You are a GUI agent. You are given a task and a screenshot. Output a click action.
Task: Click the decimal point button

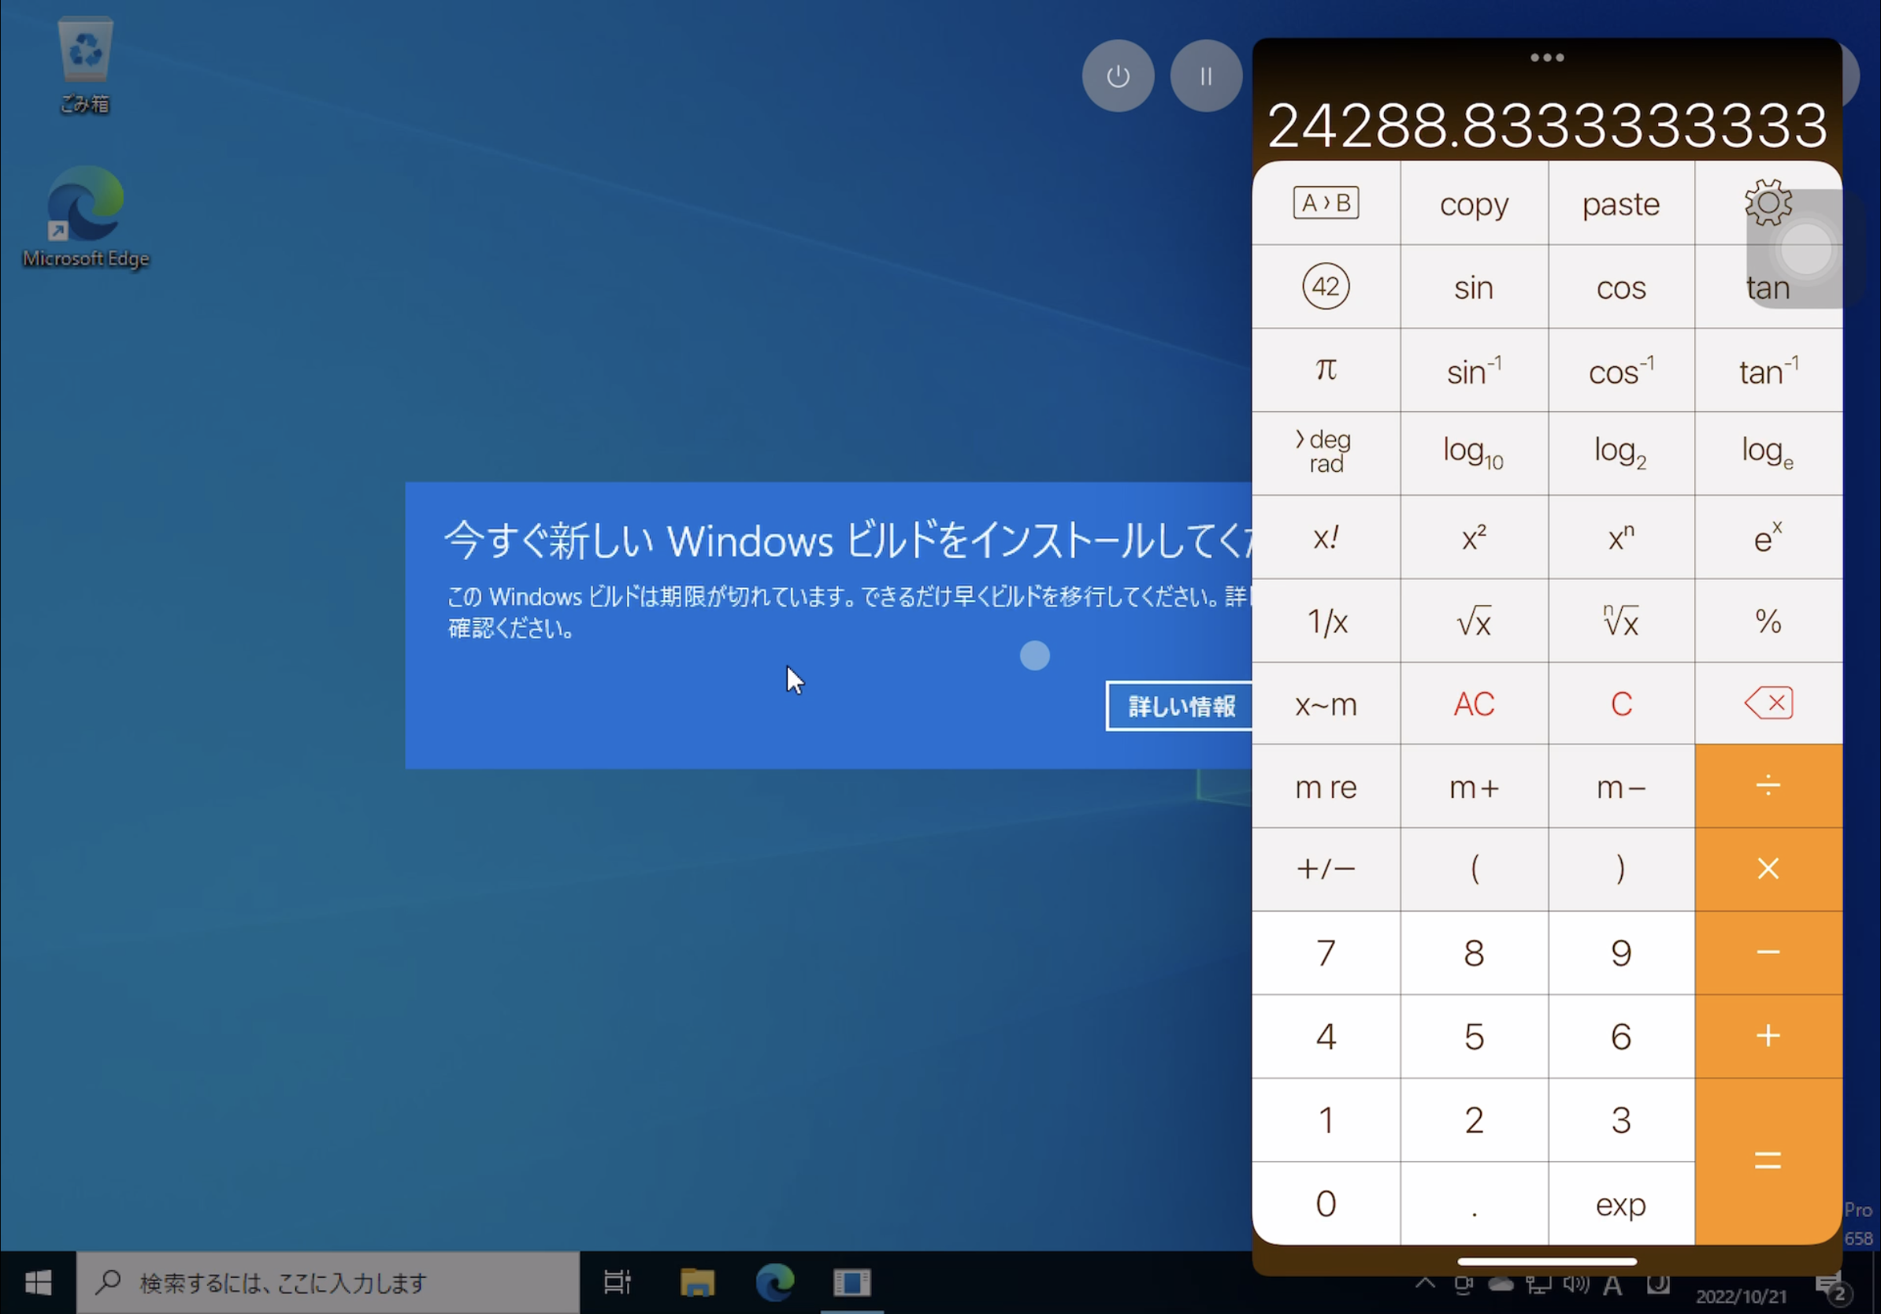click(1474, 1204)
